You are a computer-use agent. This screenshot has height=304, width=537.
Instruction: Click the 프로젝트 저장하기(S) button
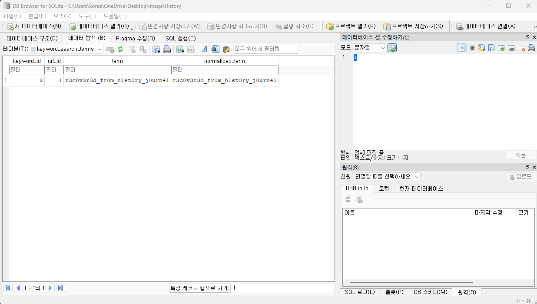pos(413,26)
